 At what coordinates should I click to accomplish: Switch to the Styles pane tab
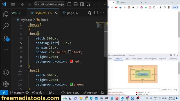coord(110,59)
